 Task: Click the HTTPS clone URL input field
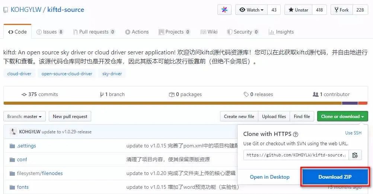coord(296,155)
